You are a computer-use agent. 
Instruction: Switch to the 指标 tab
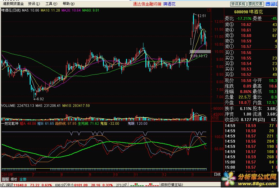(x=5, y=179)
